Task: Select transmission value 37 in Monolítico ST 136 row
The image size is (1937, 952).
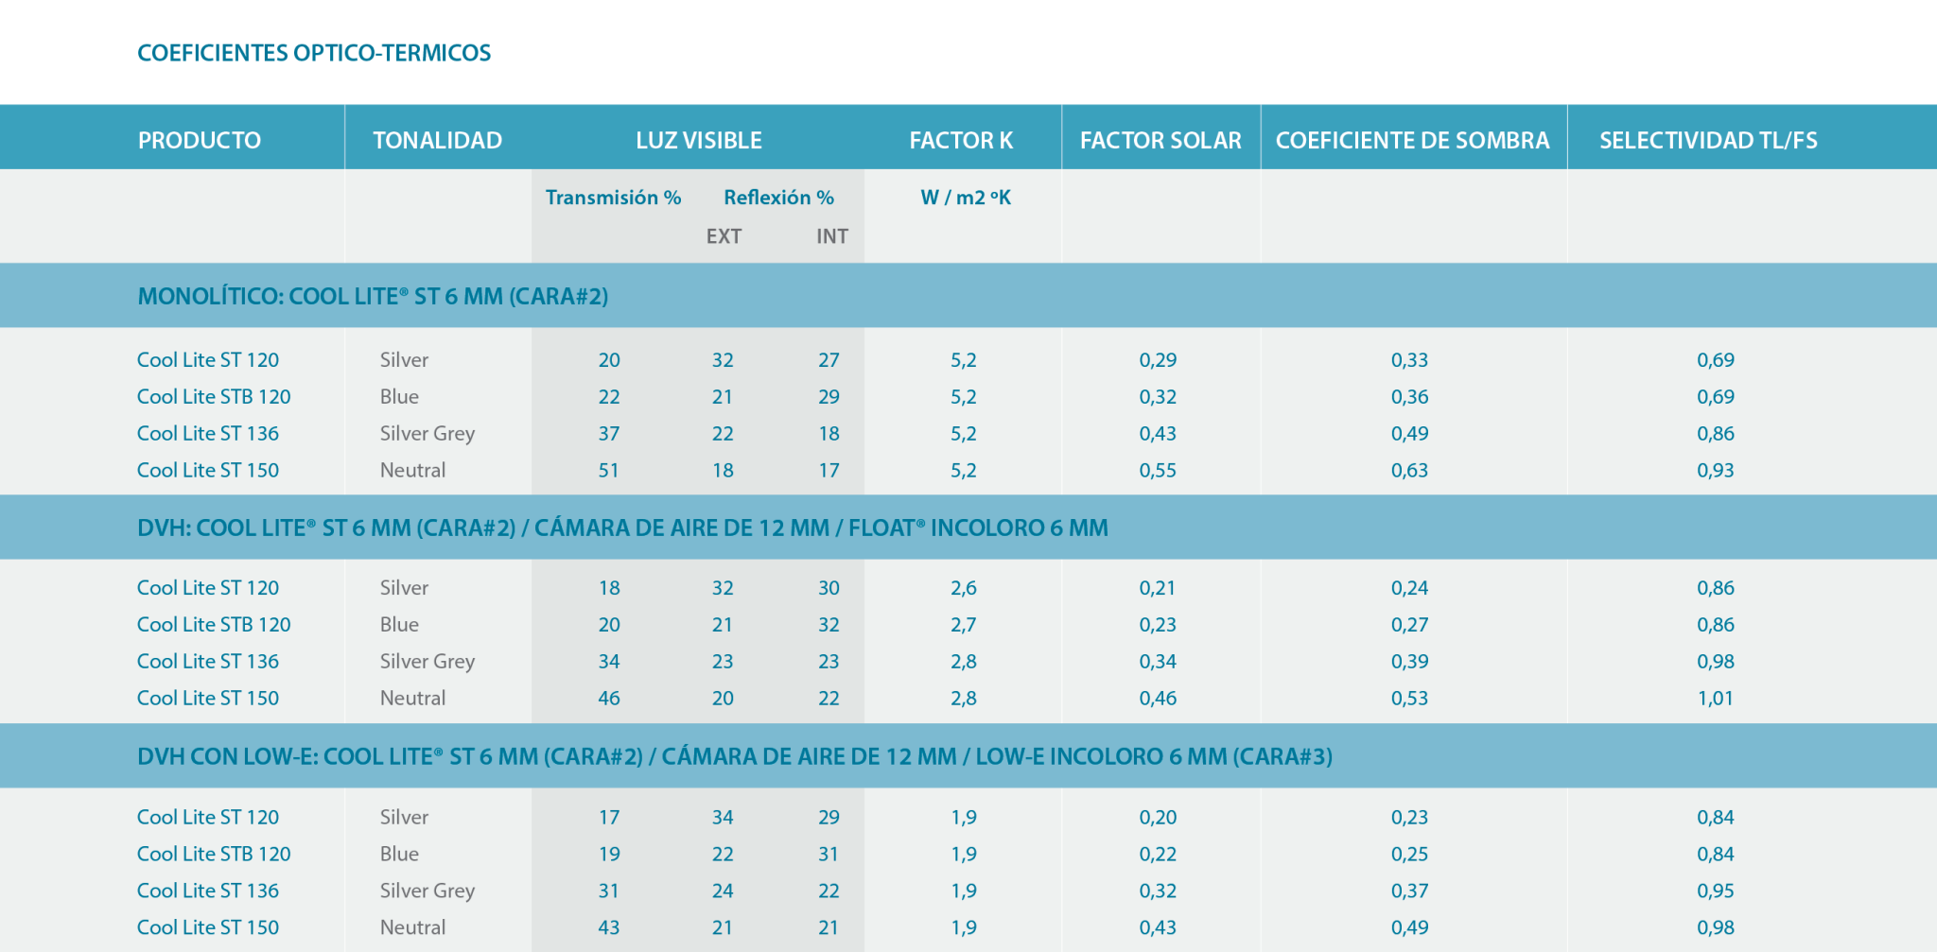Action: point(609,434)
